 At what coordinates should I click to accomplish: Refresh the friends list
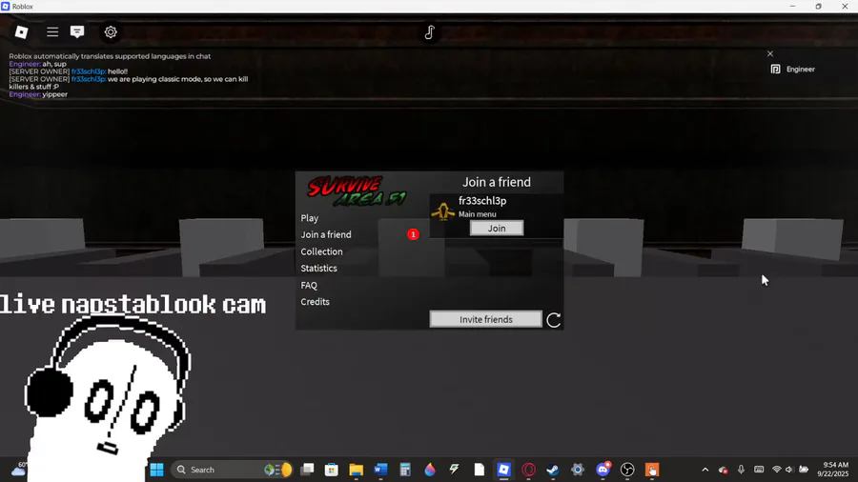(x=553, y=320)
